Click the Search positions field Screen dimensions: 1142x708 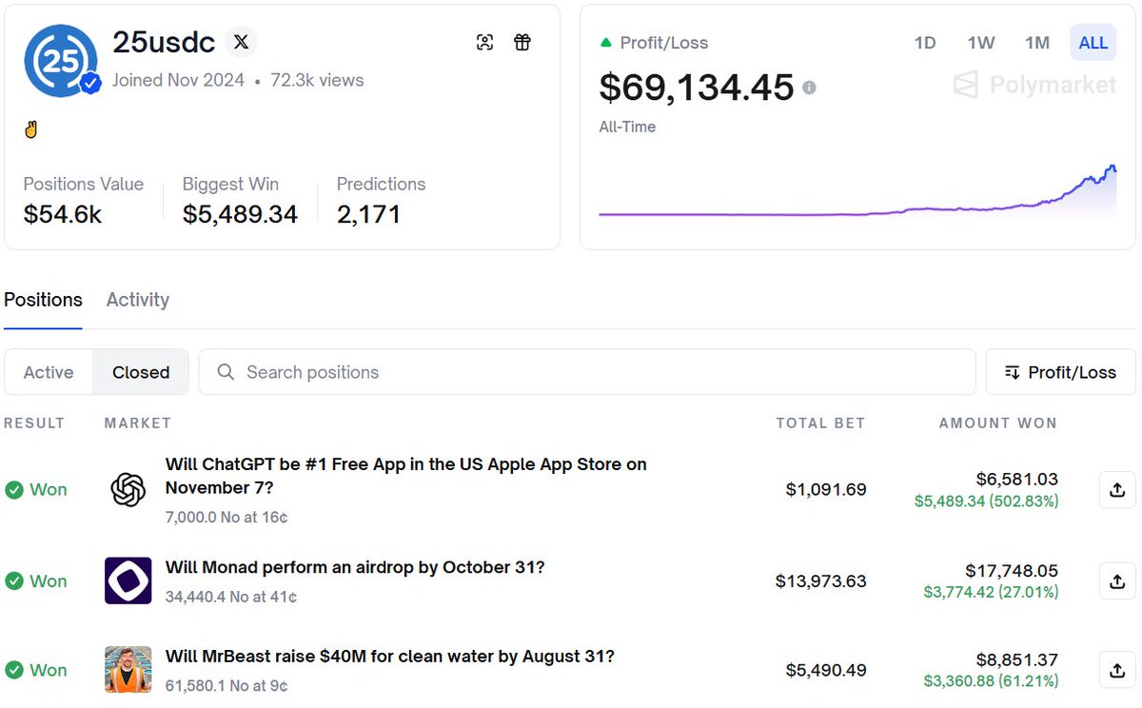(587, 372)
